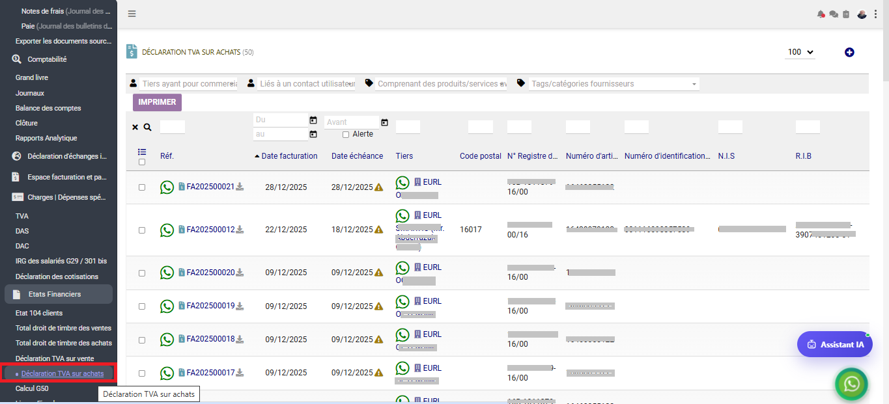Open the chat messages icon

[834, 14]
